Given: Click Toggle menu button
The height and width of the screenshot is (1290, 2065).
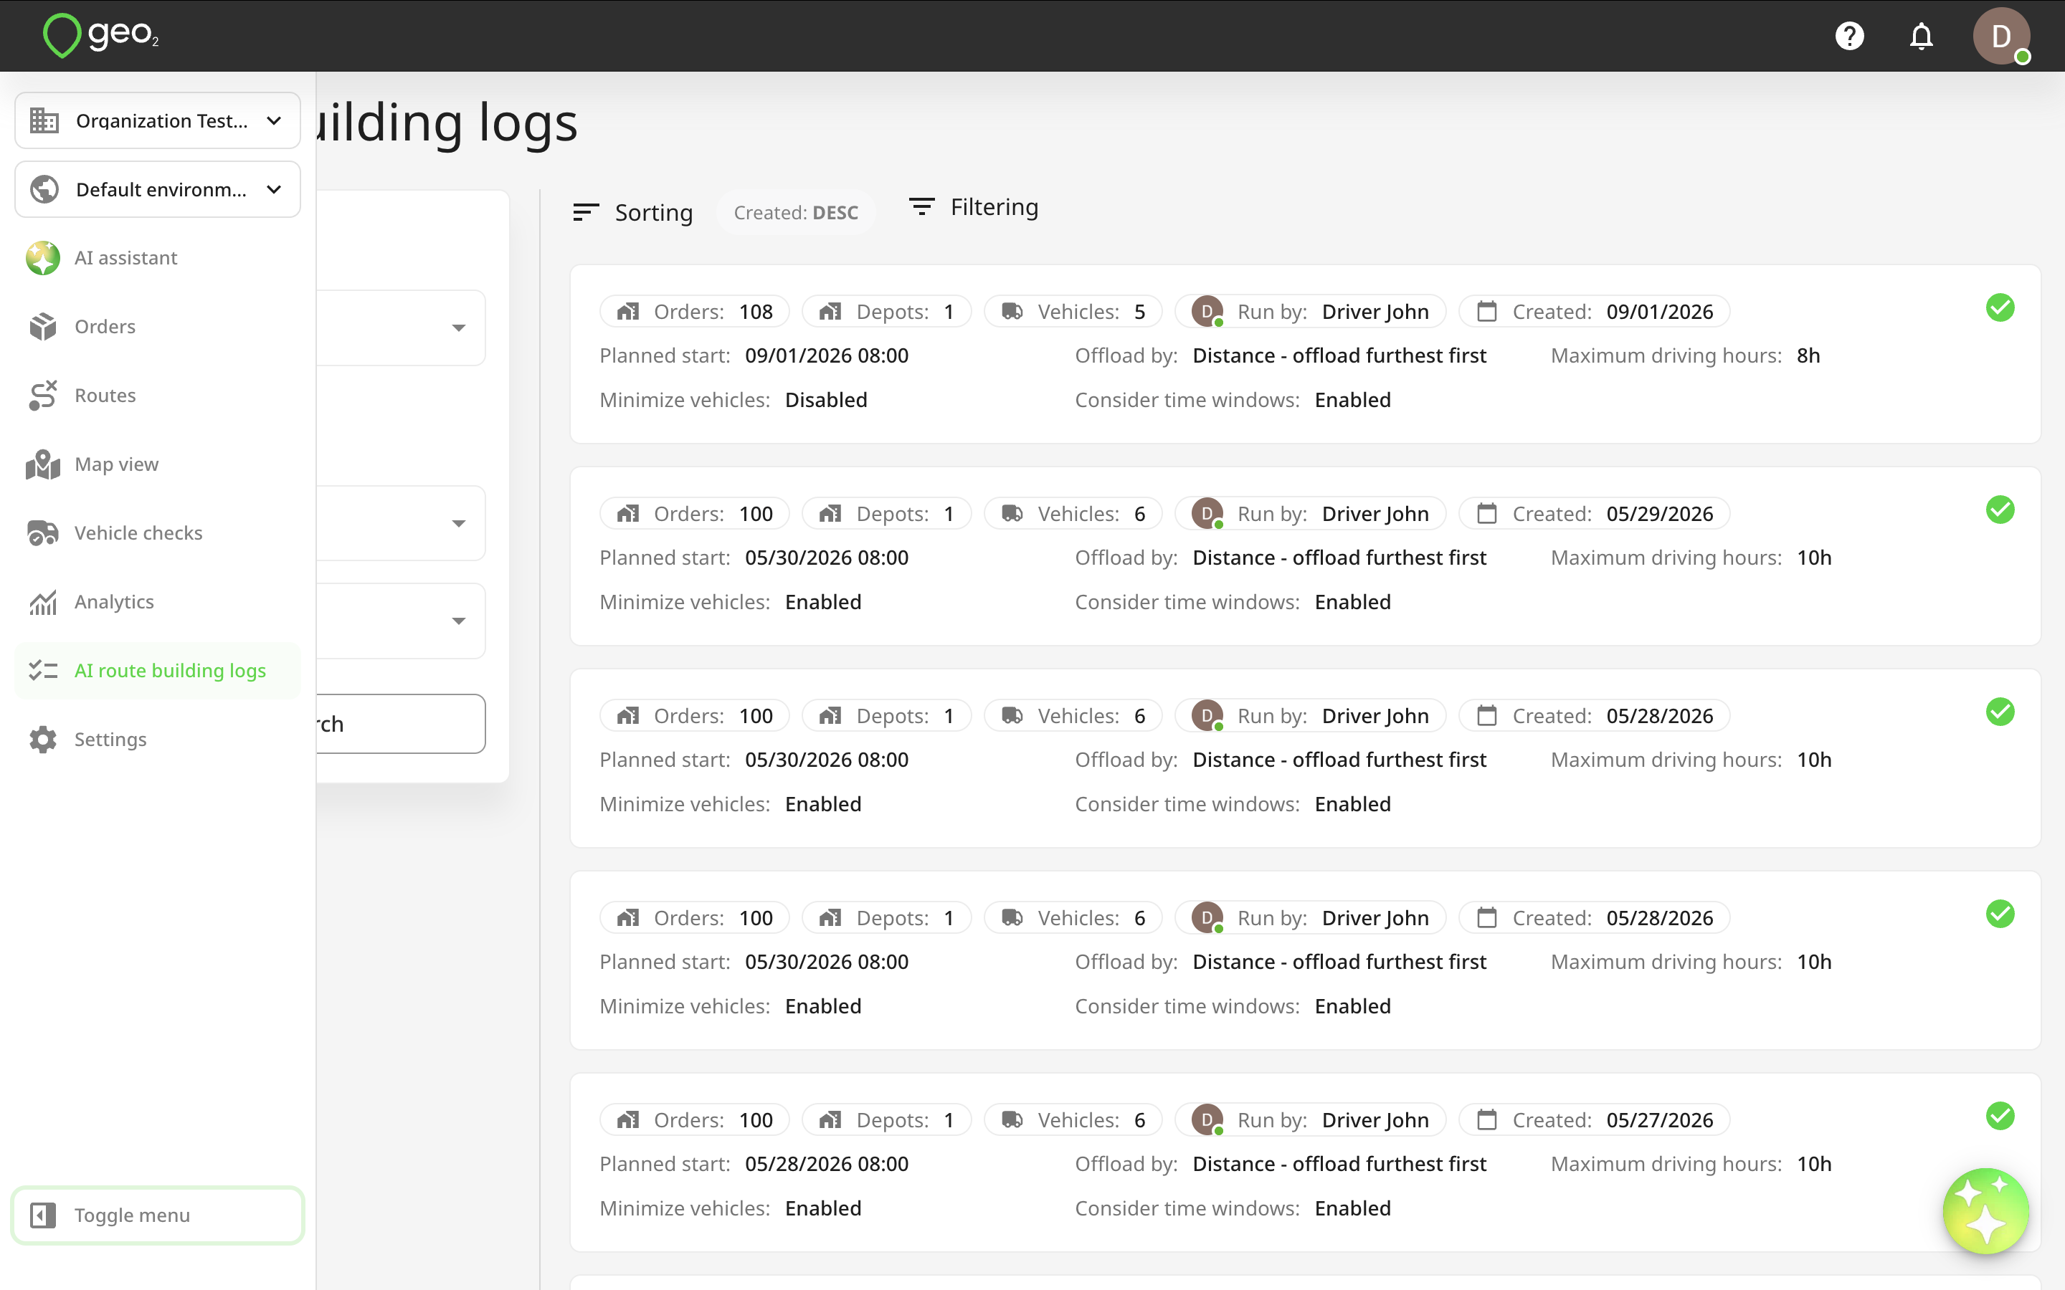Looking at the screenshot, I should pos(158,1215).
